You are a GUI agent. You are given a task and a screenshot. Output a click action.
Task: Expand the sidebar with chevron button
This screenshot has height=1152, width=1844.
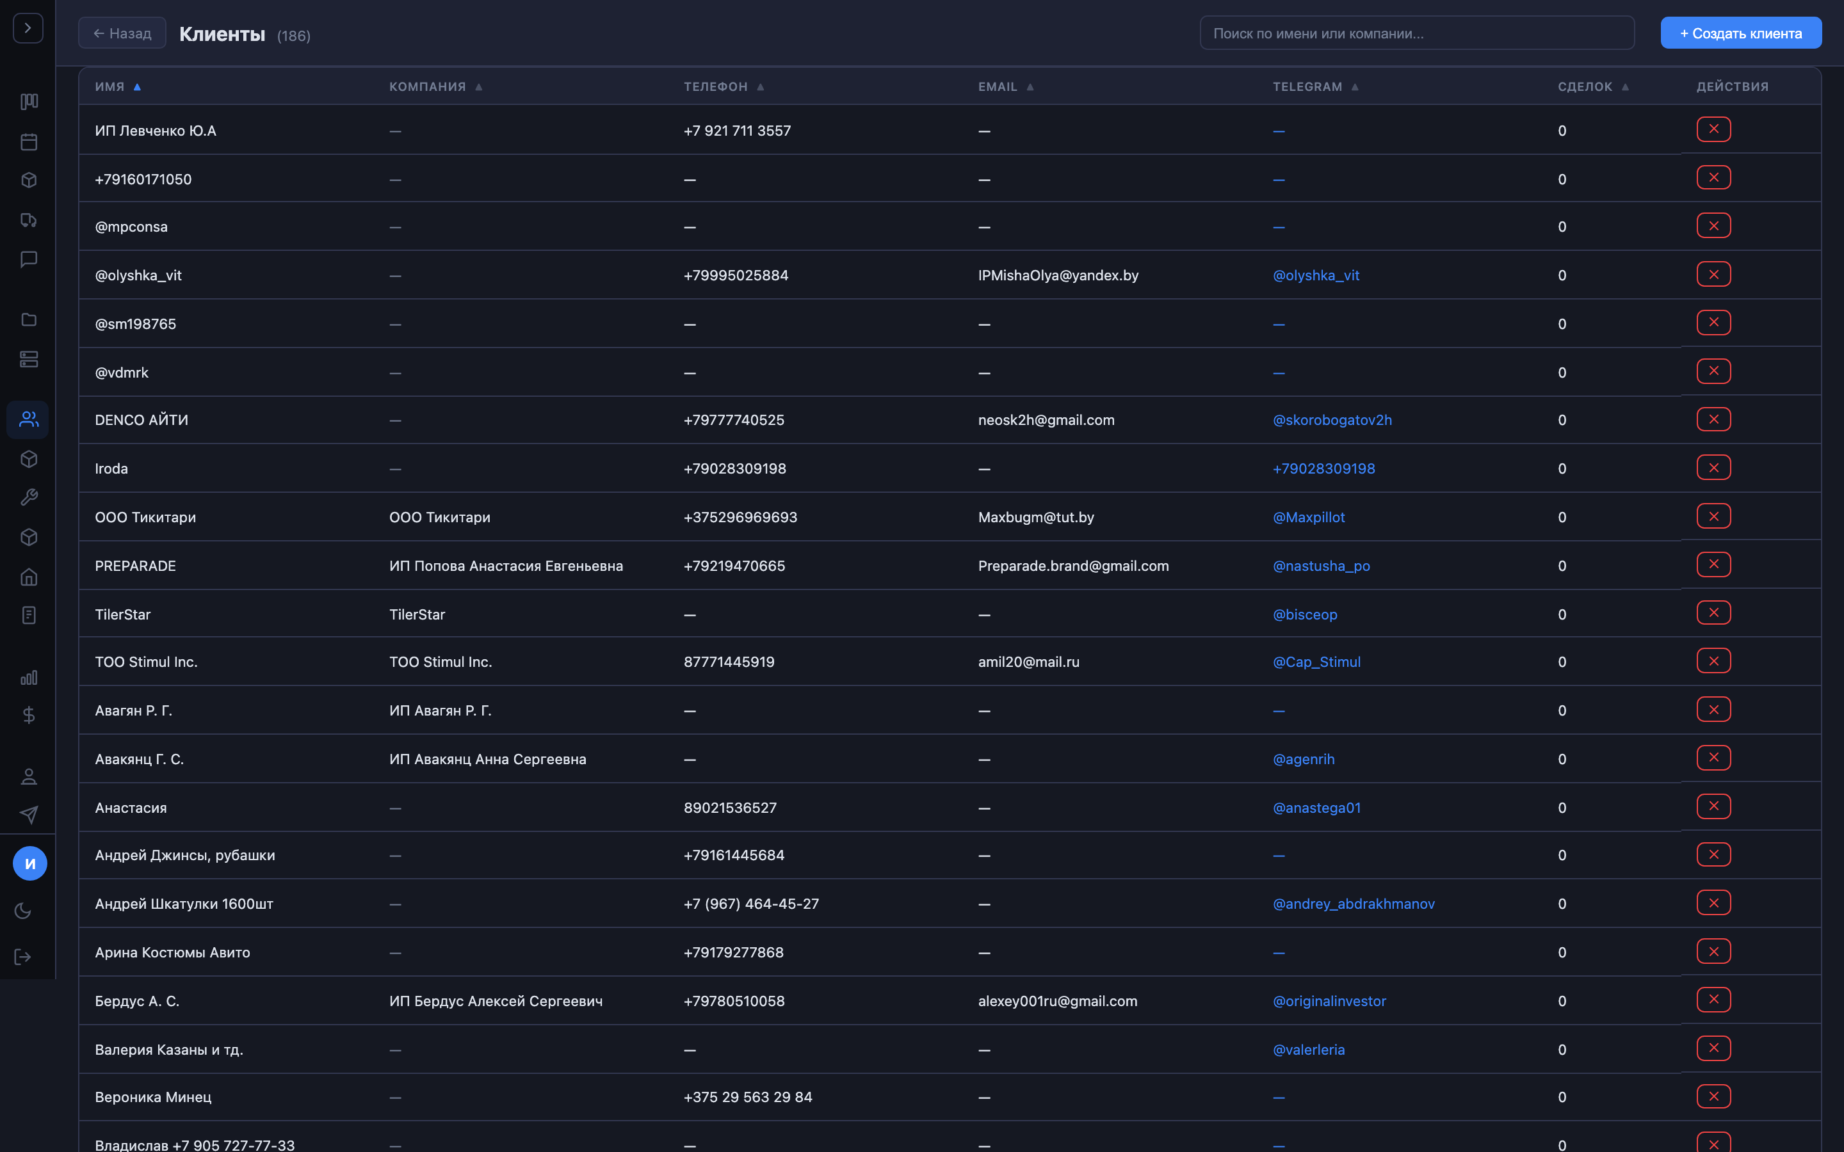point(28,28)
